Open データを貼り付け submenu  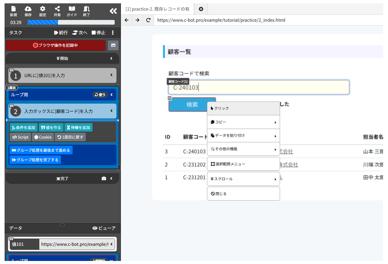click(x=243, y=135)
